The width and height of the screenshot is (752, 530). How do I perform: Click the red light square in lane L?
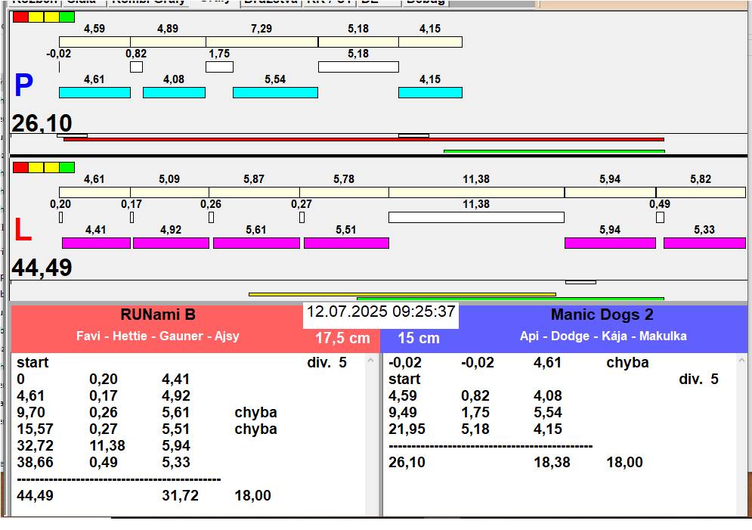[x=20, y=167]
